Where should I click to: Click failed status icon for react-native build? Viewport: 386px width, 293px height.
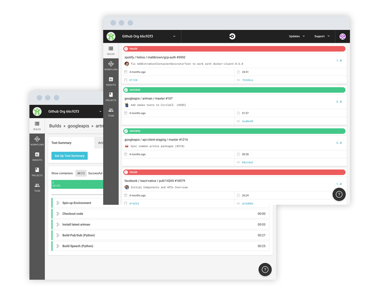pyautogui.click(x=126, y=172)
